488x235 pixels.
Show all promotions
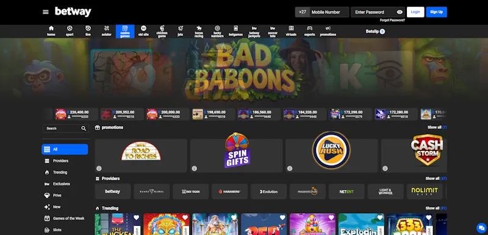437,127
